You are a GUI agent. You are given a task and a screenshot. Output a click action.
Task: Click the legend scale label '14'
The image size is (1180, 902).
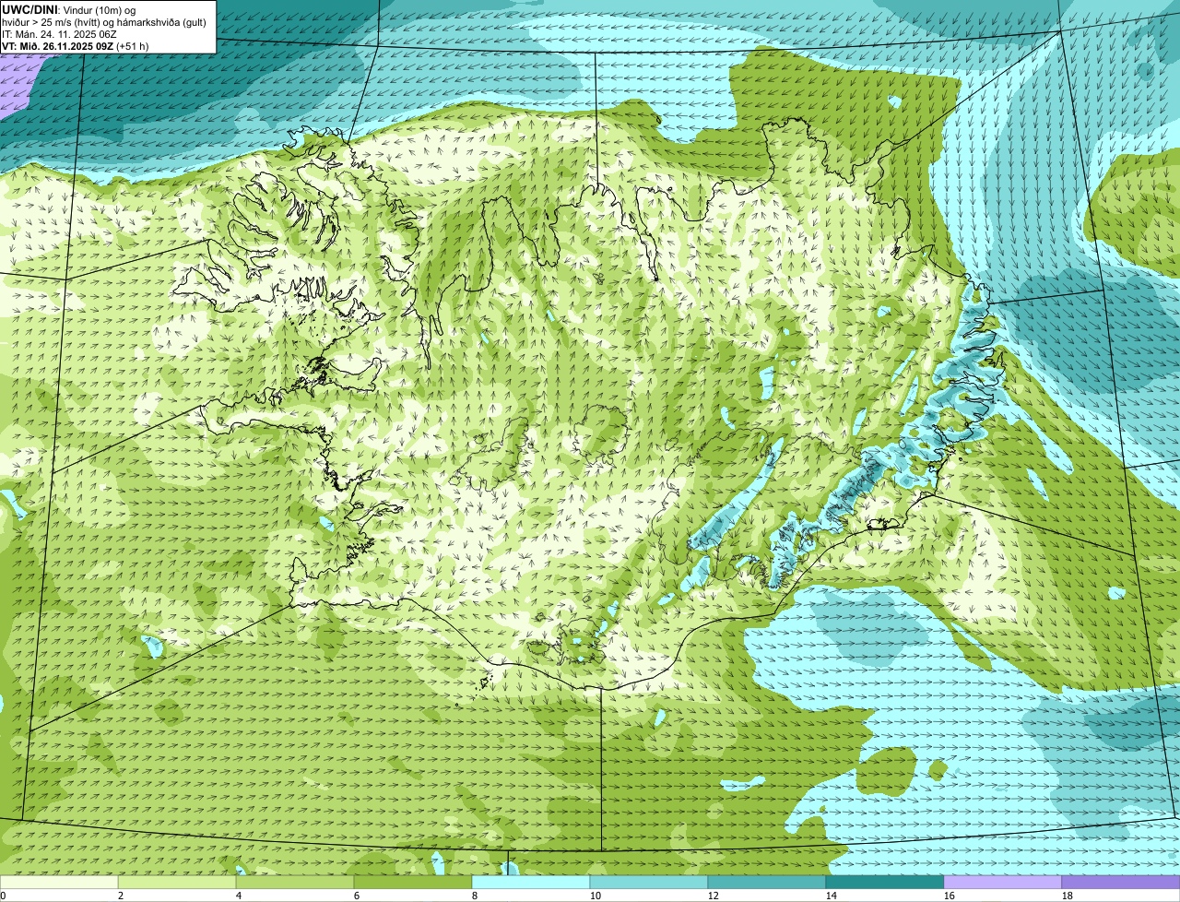pyautogui.click(x=832, y=896)
